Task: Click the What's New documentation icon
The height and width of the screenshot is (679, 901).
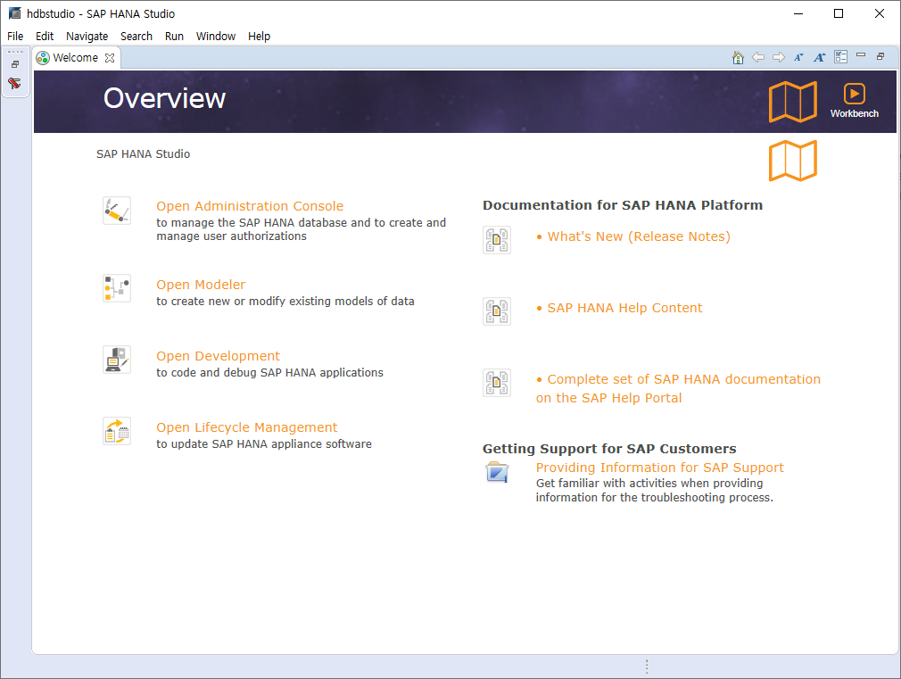Action: 497,240
